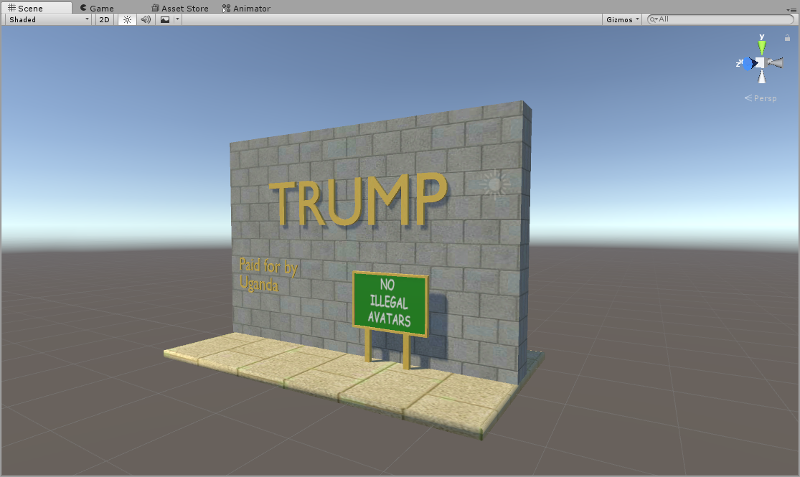The width and height of the screenshot is (800, 477).
Task: Click the scene search field
Action: click(725, 19)
